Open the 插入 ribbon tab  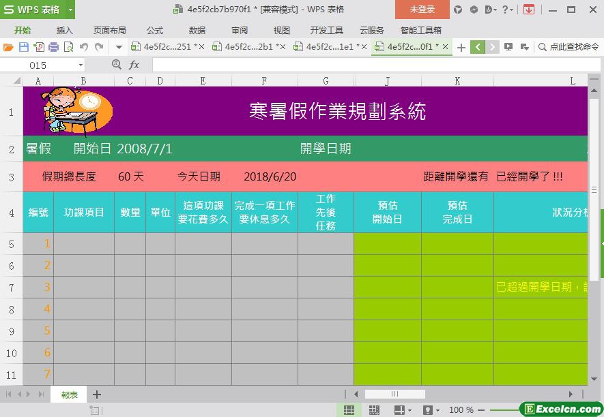[x=65, y=30]
